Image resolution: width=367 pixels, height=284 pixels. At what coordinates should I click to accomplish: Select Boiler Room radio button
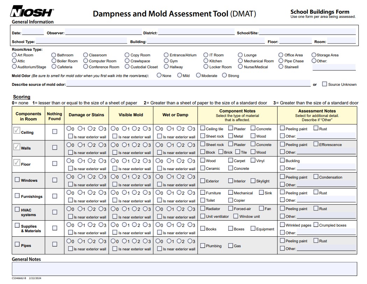click(x=54, y=61)
